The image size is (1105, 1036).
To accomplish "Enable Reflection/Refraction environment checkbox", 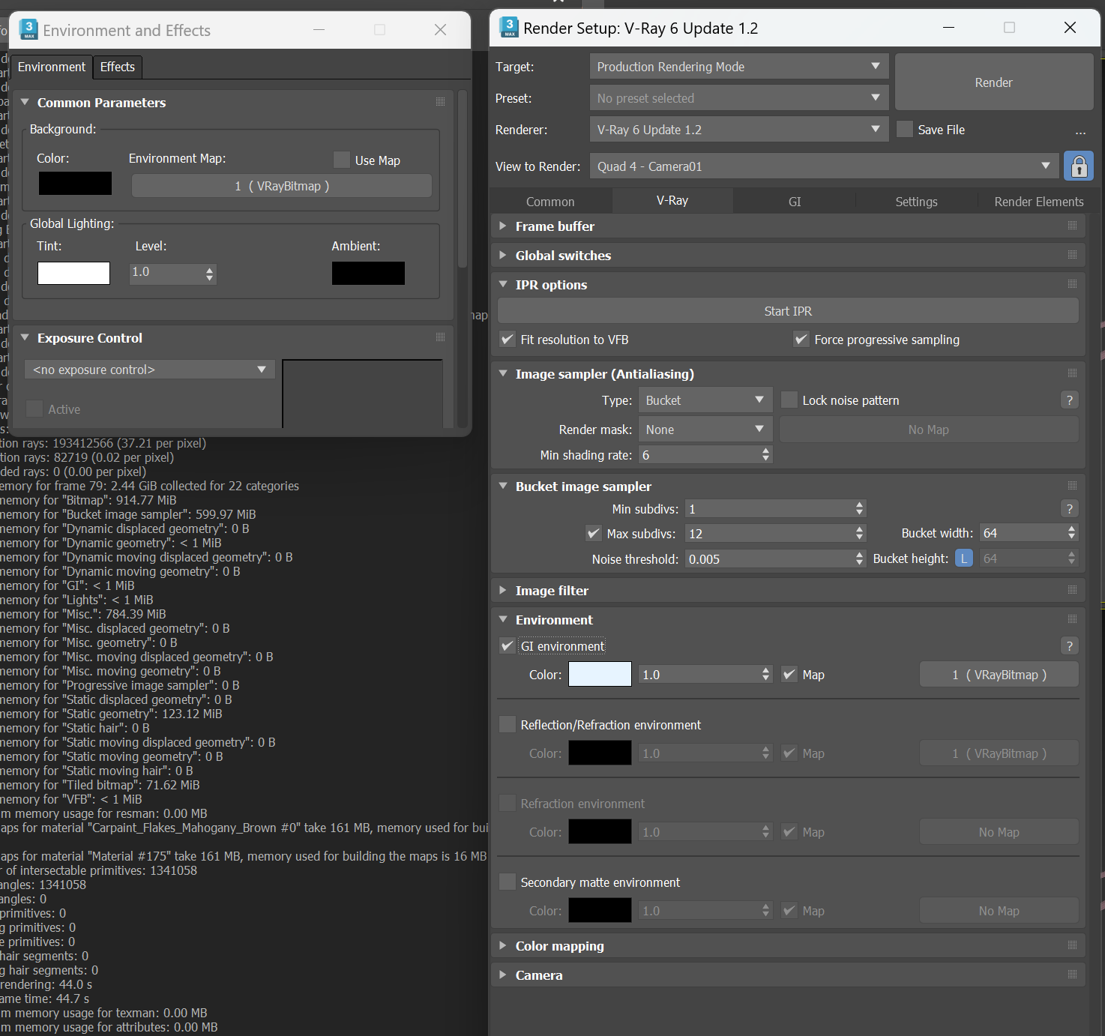I will tap(508, 724).
